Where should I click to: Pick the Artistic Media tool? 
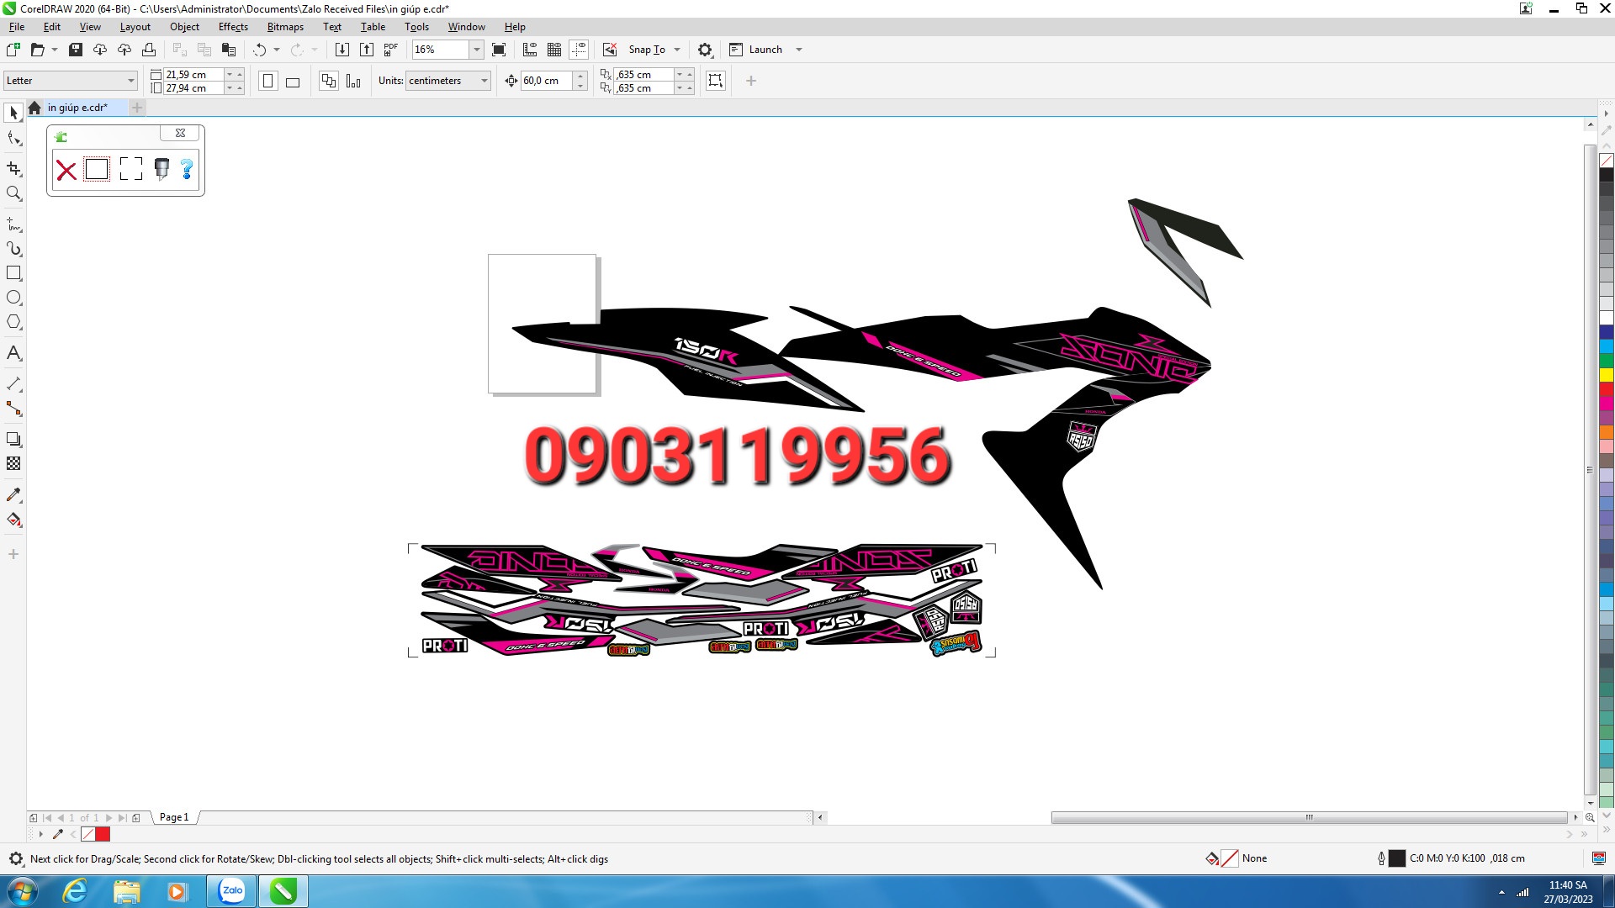13,249
